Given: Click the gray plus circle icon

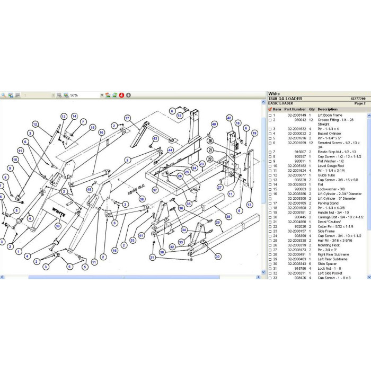Looking at the screenshot, I should 128,95.
